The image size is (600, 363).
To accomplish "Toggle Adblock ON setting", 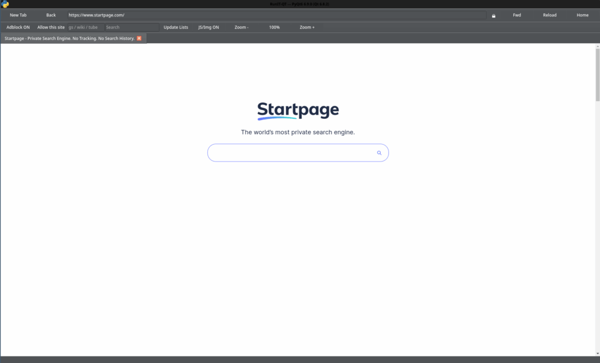I will click(x=18, y=27).
